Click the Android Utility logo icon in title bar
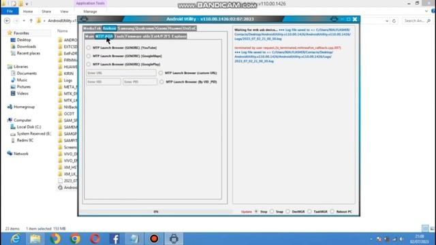The width and height of the screenshot is (436, 245). click(x=84, y=19)
